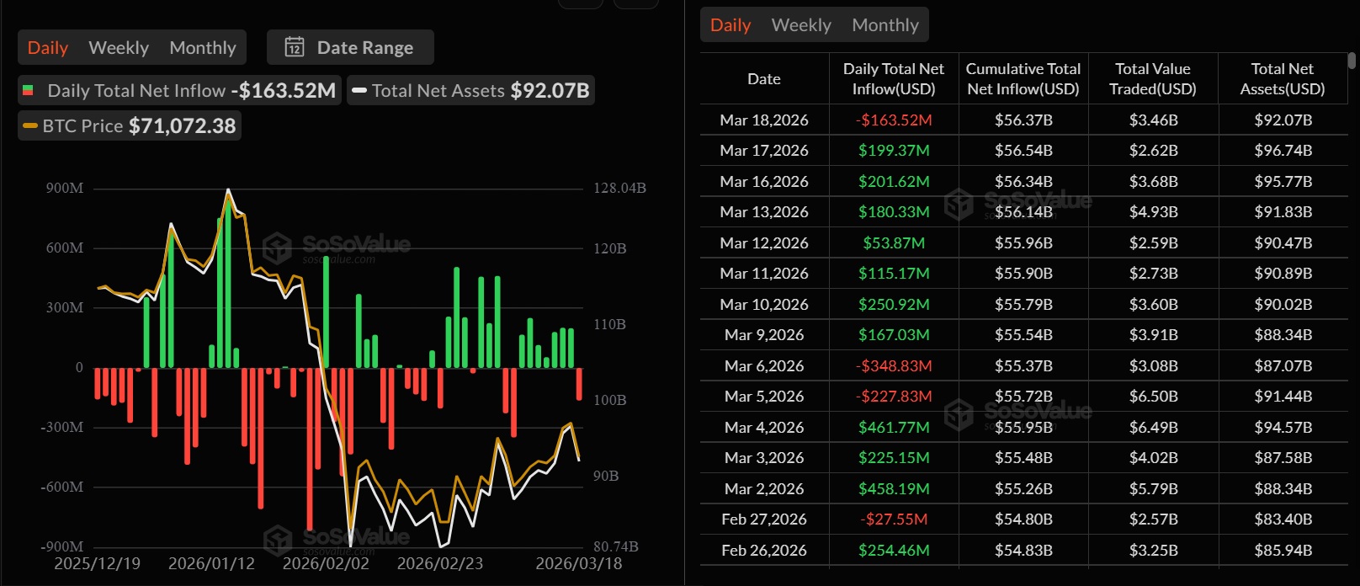Click the 2026/01/12 x-axis label
Image resolution: width=1360 pixels, height=586 pixels.
211,563
